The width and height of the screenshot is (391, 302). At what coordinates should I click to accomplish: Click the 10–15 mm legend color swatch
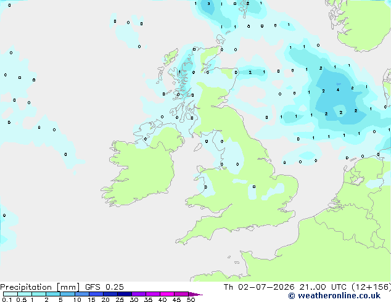81,294
